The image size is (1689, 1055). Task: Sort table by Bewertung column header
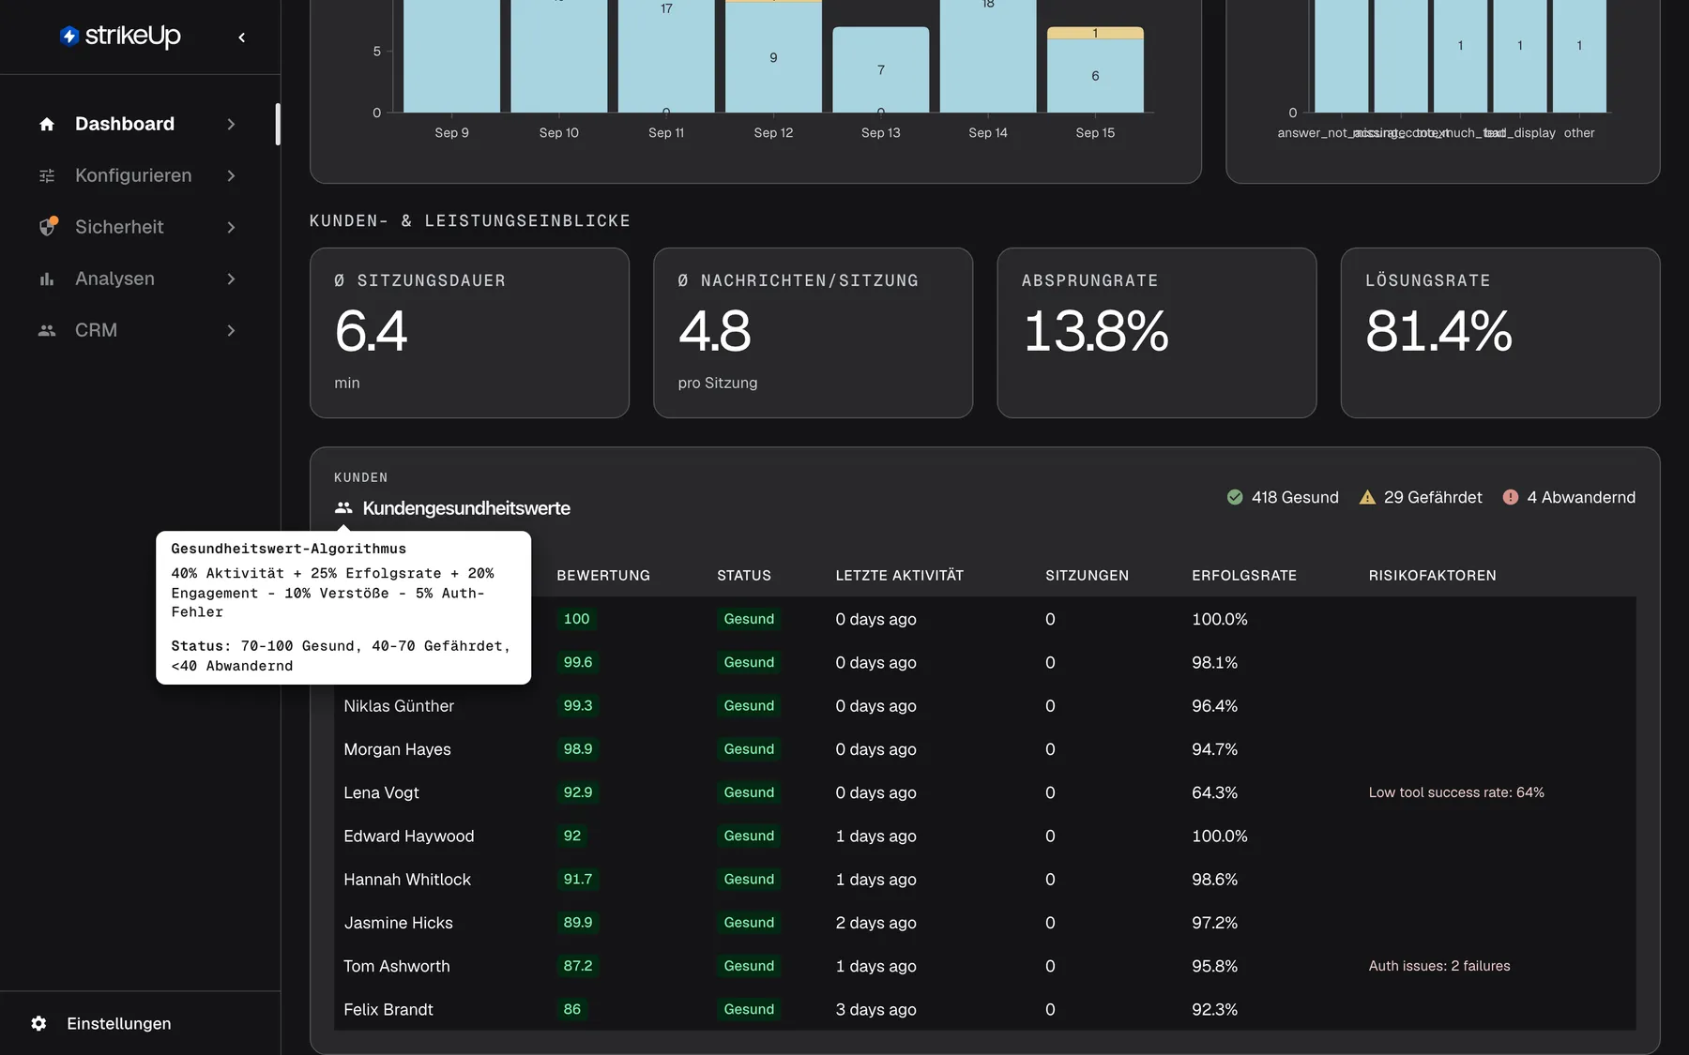tap(603, 575)
